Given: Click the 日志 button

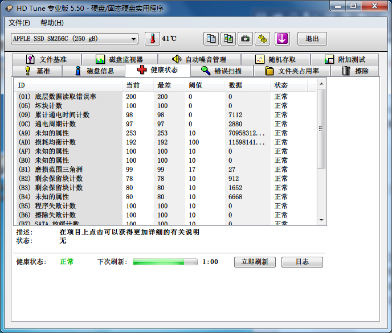Looking at the screenshot, I should [302, 262].
